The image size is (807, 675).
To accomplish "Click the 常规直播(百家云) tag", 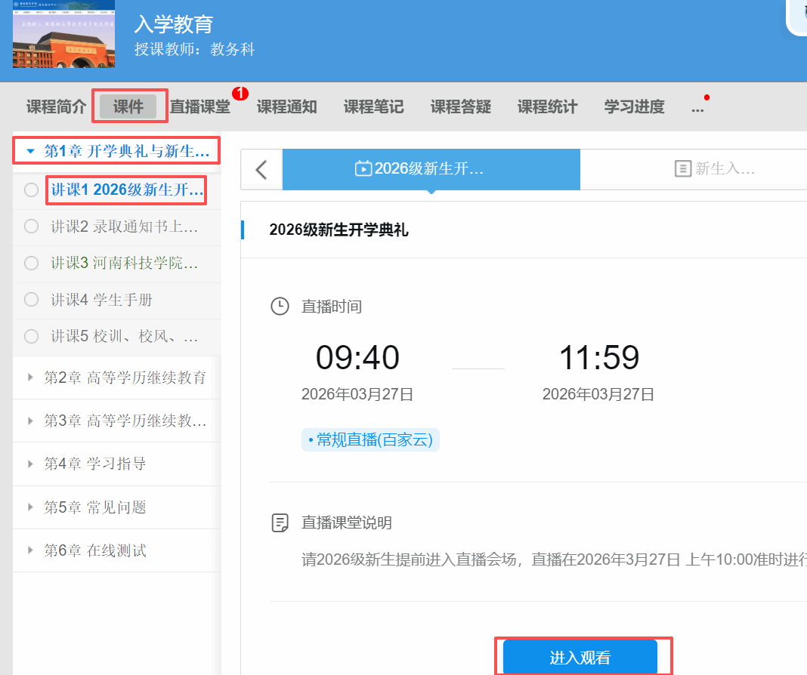I will point(370,439).
